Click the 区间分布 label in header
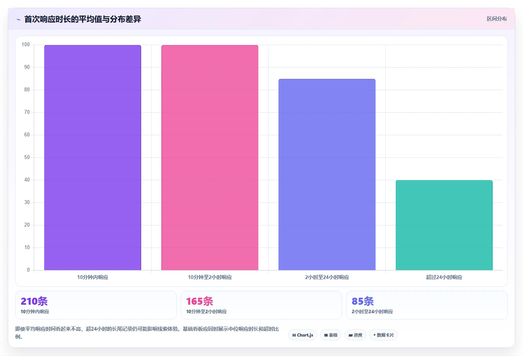523x356 pixels. [497, 19]
